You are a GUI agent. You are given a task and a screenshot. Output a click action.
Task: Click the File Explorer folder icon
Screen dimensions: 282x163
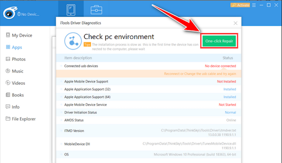point(8,119)
